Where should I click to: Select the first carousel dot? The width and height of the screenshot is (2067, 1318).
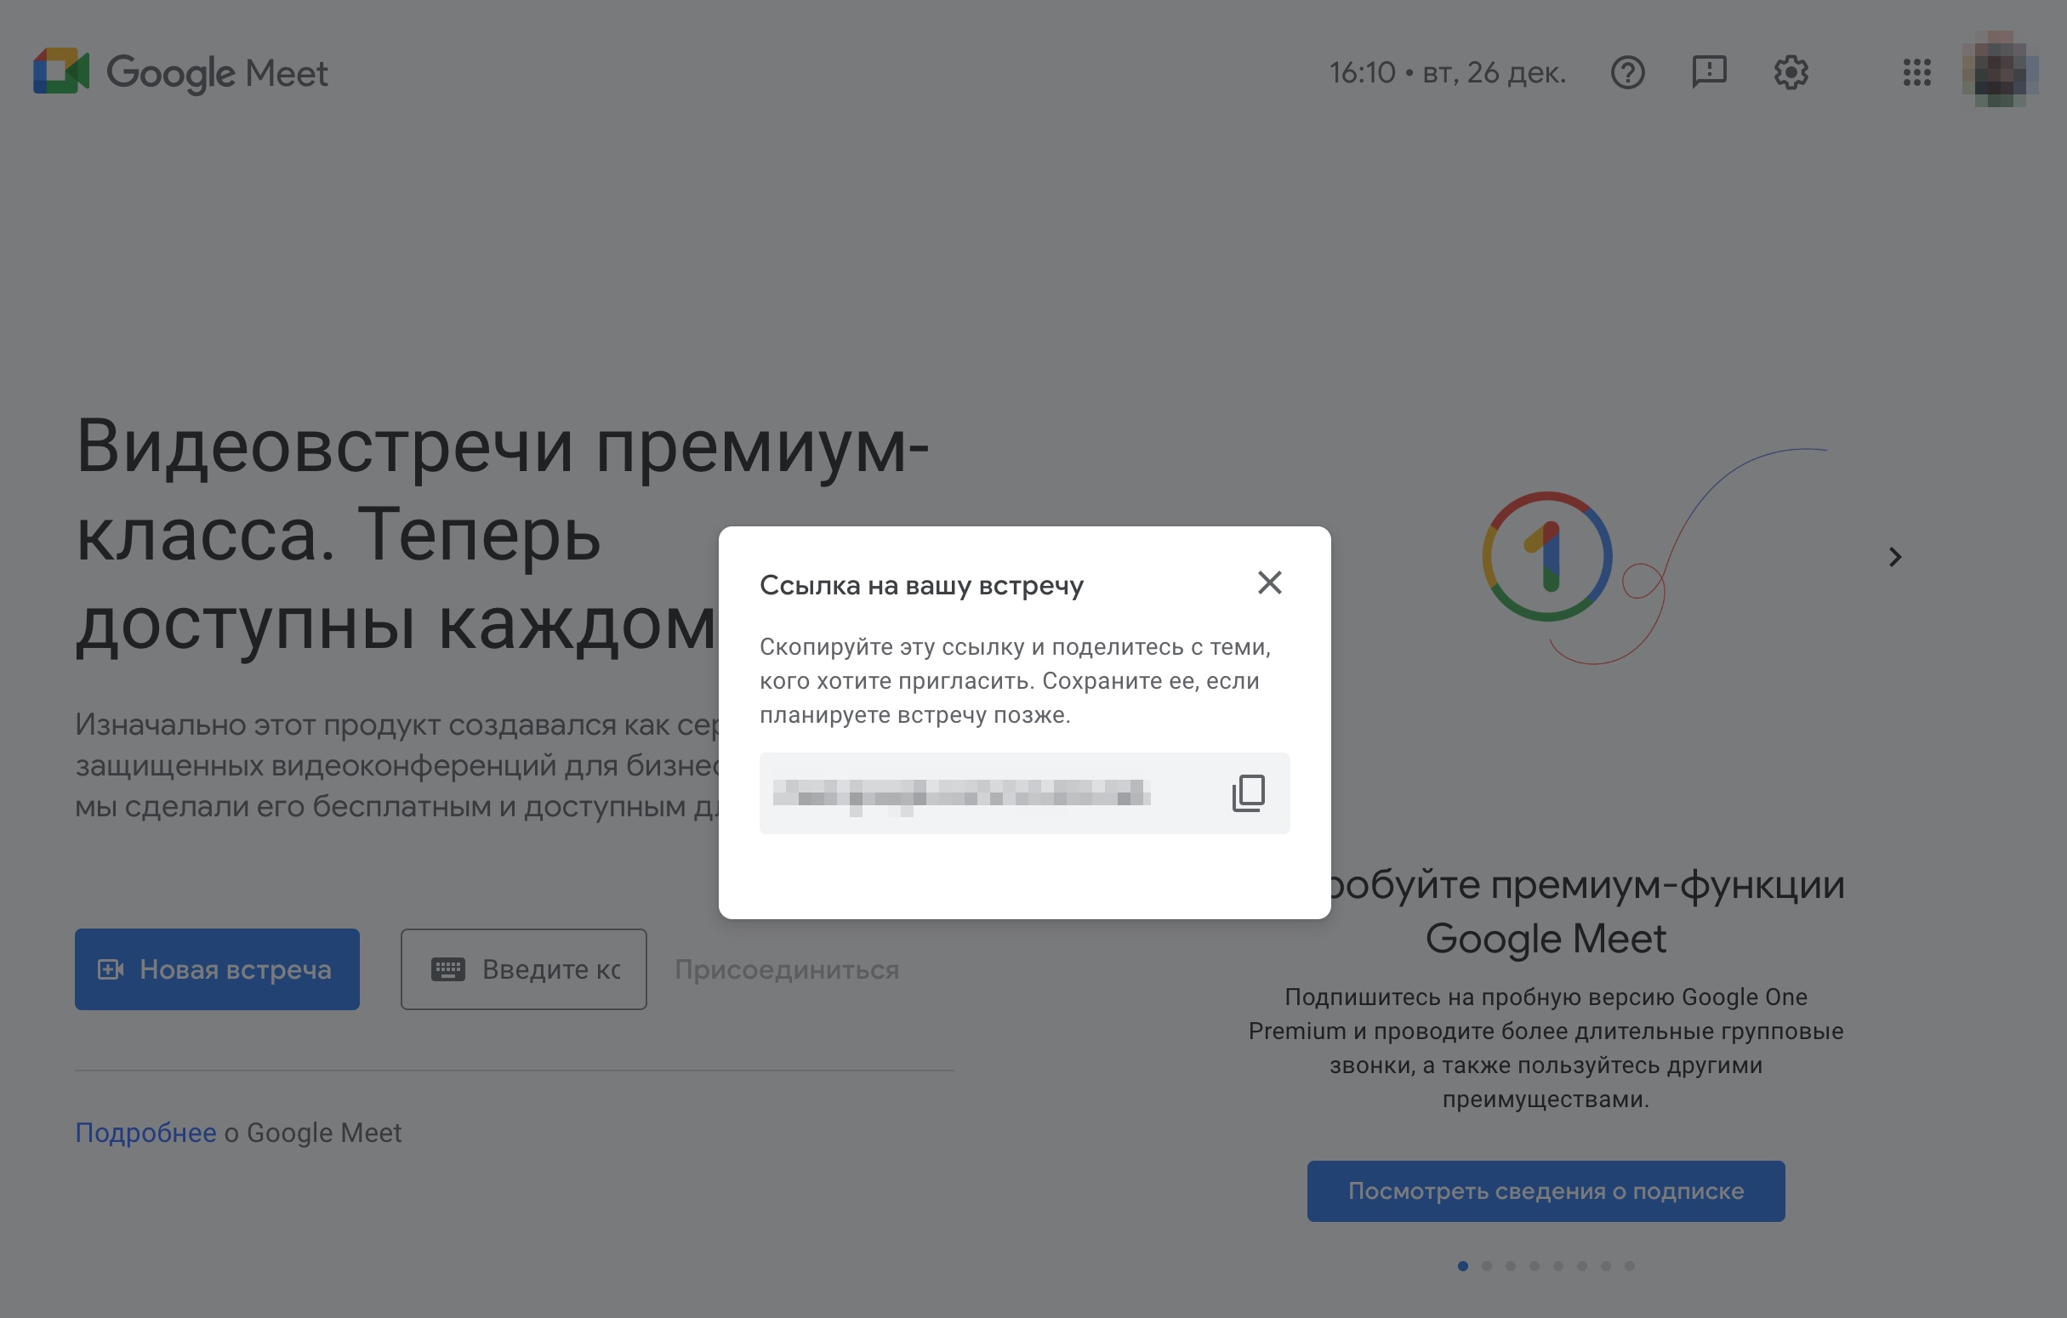coord(1463,1265)
